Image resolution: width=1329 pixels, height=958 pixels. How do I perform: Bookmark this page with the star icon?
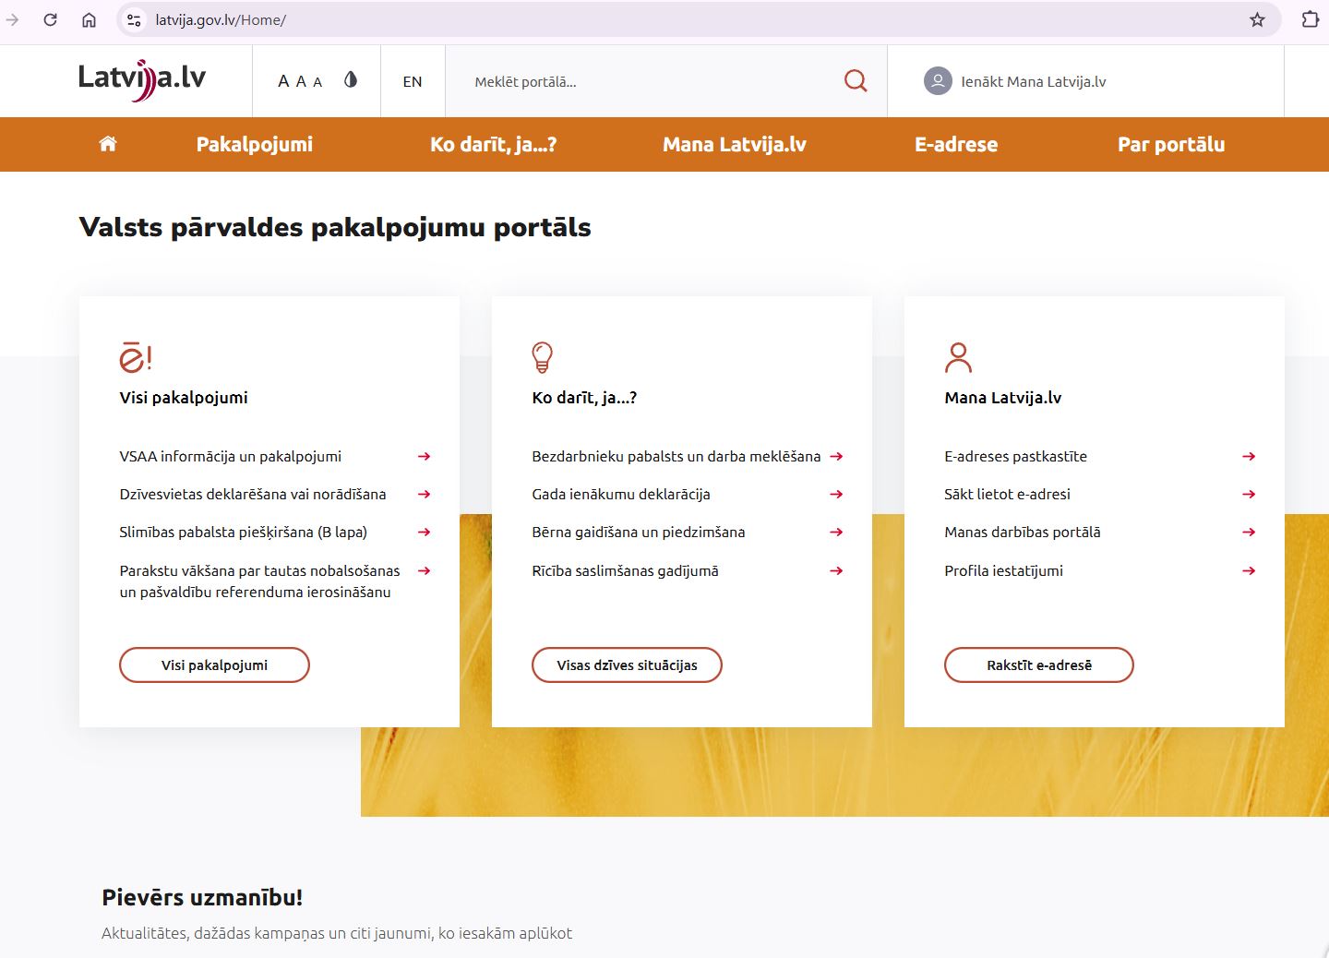(x=1257, y=19)
